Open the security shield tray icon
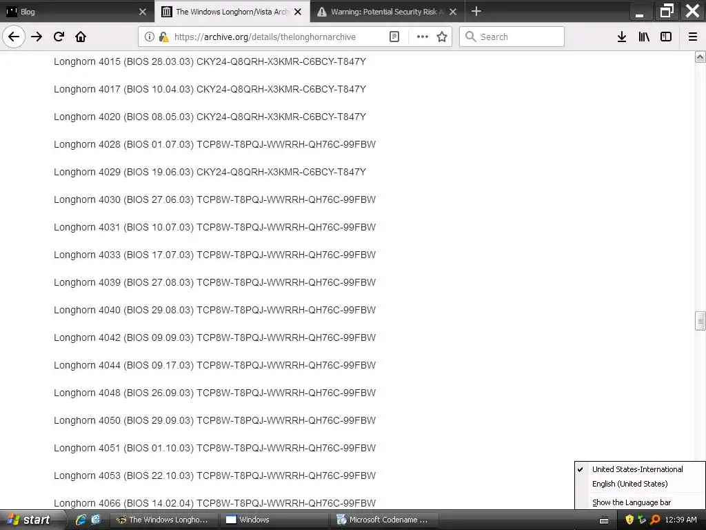706x530 pixels. pos(629,520)
